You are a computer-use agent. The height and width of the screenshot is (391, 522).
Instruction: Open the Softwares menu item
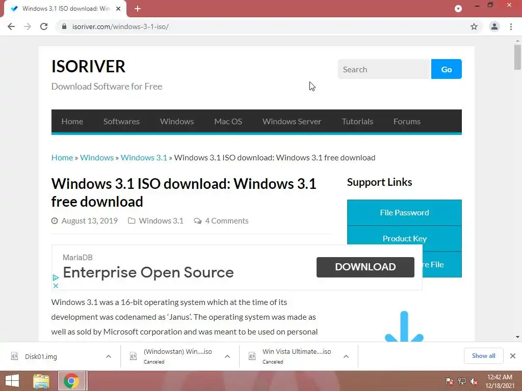[x=121, y=121]
